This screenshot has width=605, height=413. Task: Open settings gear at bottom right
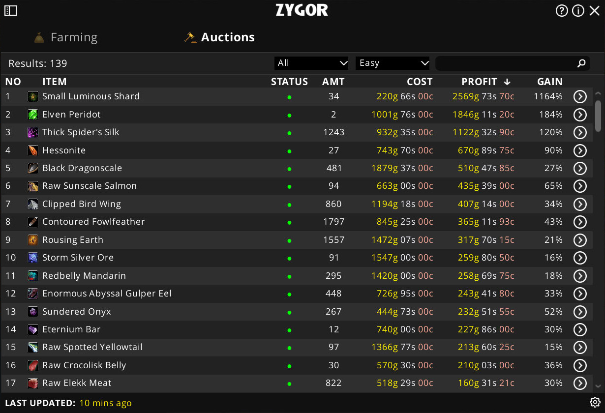coord(595,402)
